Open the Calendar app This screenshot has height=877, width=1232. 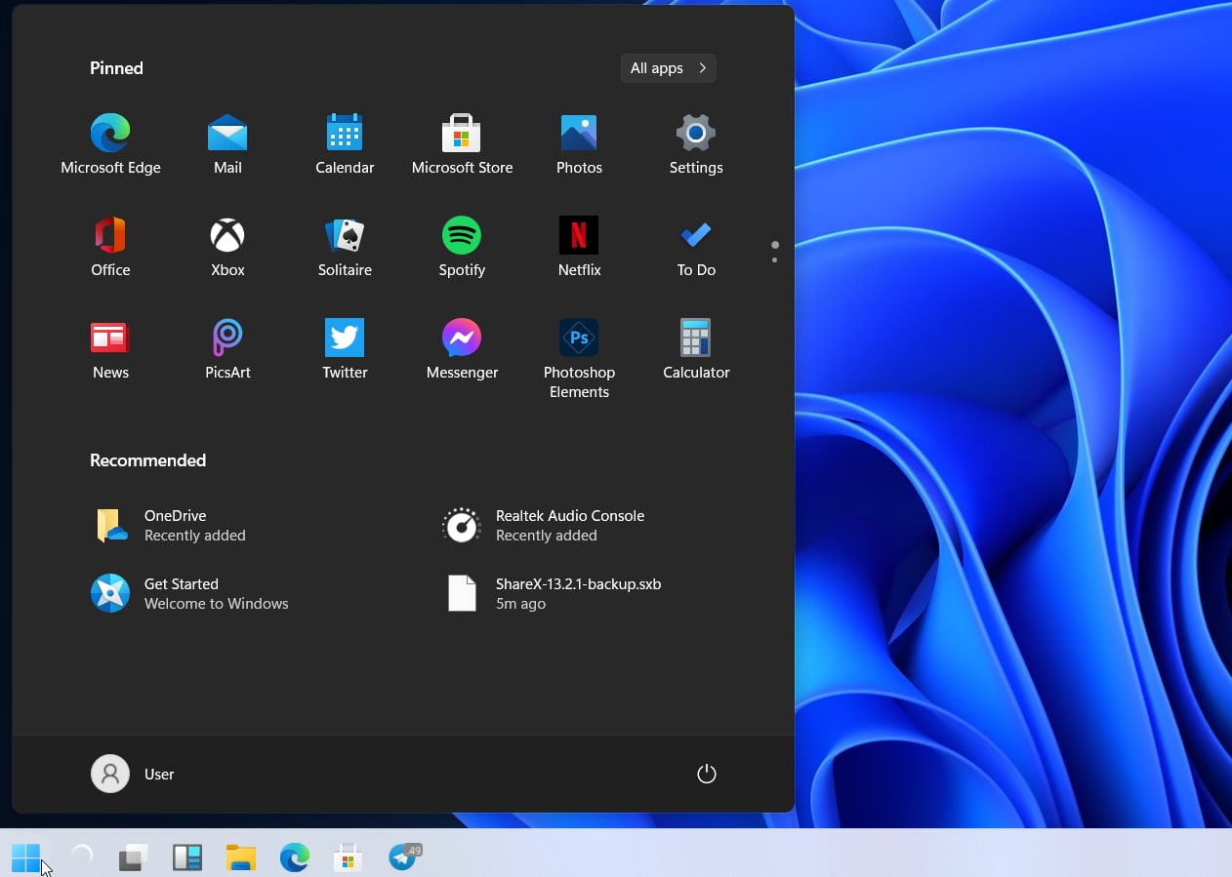click(345, 143)
